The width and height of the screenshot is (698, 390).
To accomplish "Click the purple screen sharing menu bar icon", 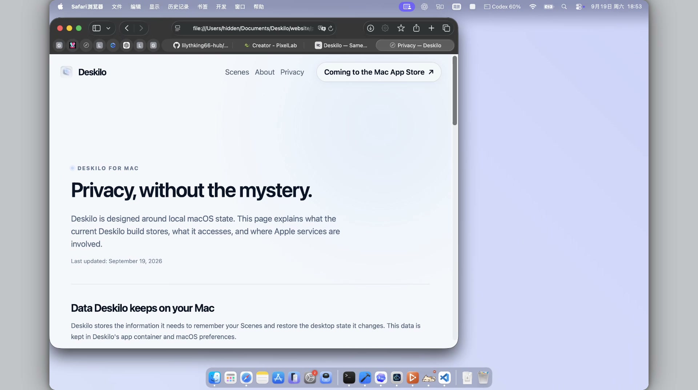I will (407, 7).
